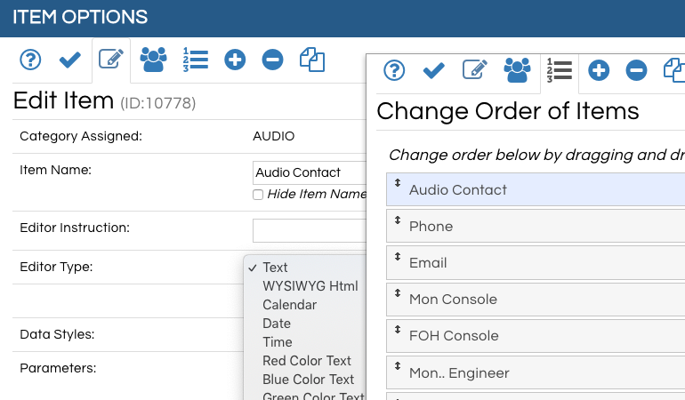Select WYSIWYG Html from editor type dropdown
Screen dimensions: 685x400
click(310, 286)
